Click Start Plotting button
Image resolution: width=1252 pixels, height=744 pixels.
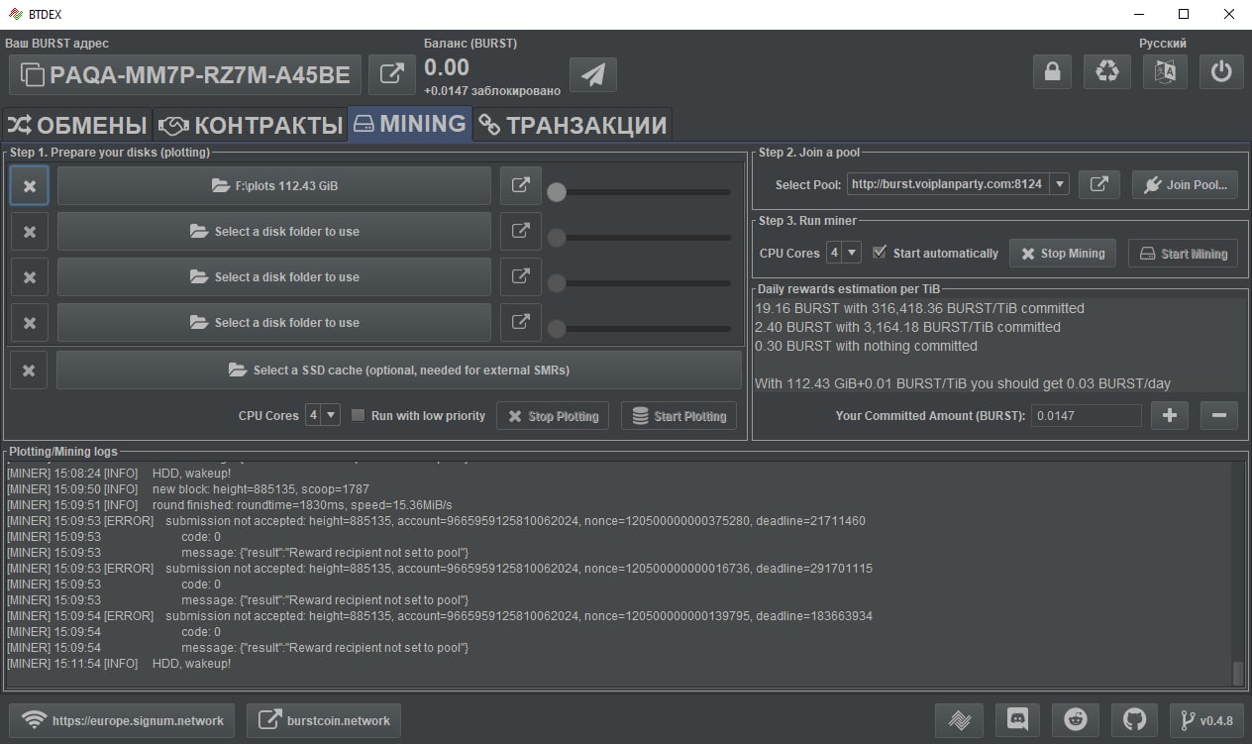(679, 416)
